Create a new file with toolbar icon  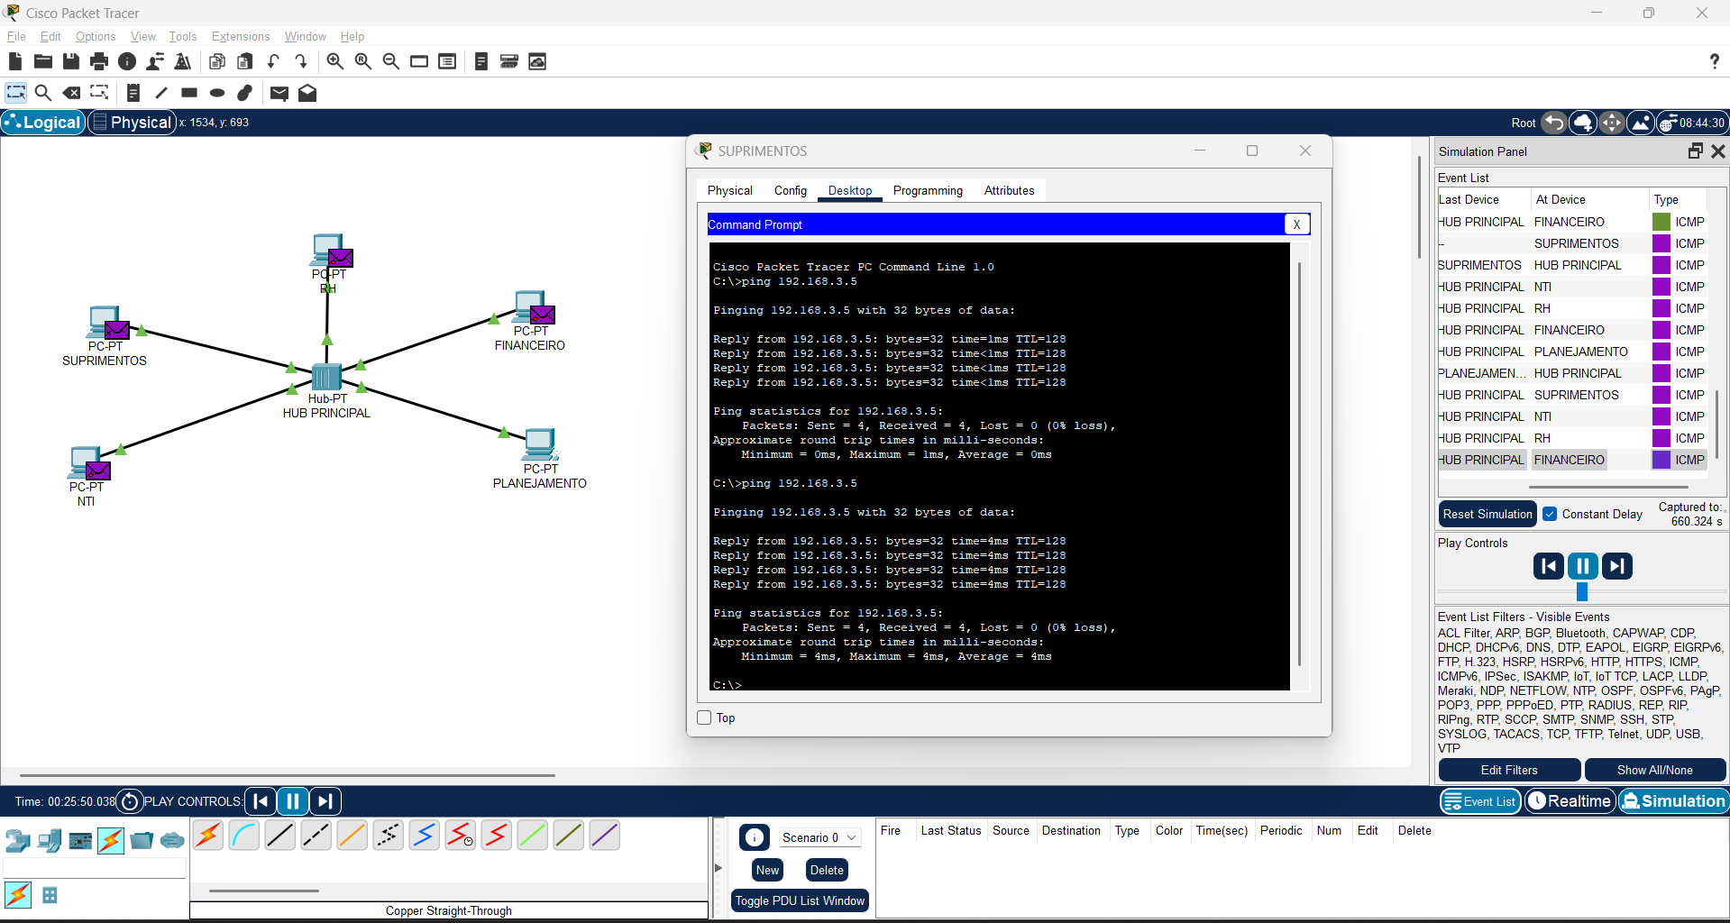[14, 61]
